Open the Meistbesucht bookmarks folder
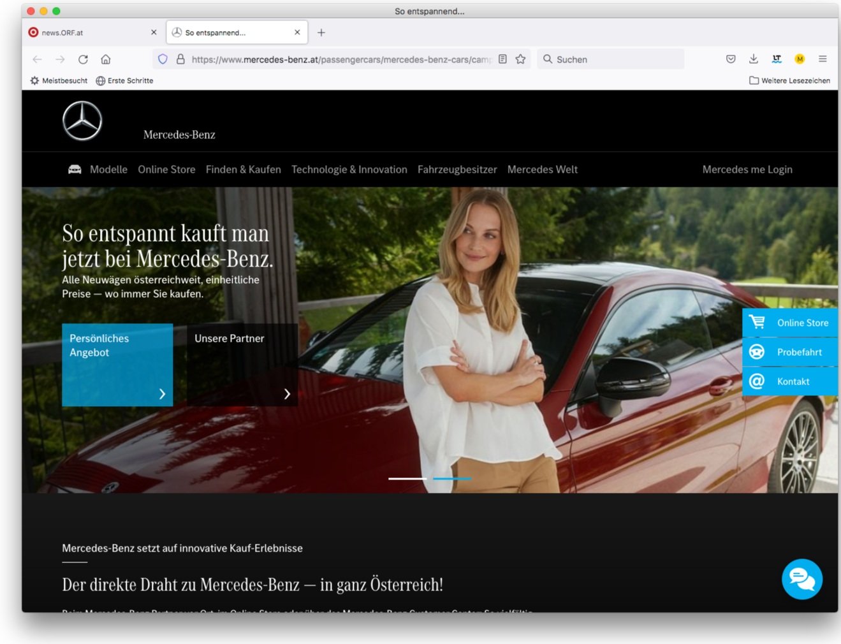Image resolution: width=841 pixels, height=644 pixels. click(59, 81)
